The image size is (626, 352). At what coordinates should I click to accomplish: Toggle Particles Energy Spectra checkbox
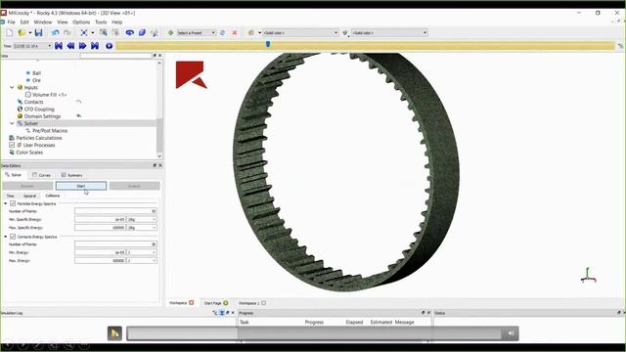13,203
